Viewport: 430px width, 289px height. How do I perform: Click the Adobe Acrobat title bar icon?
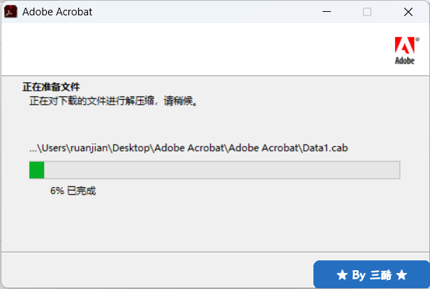pos(10,12)
